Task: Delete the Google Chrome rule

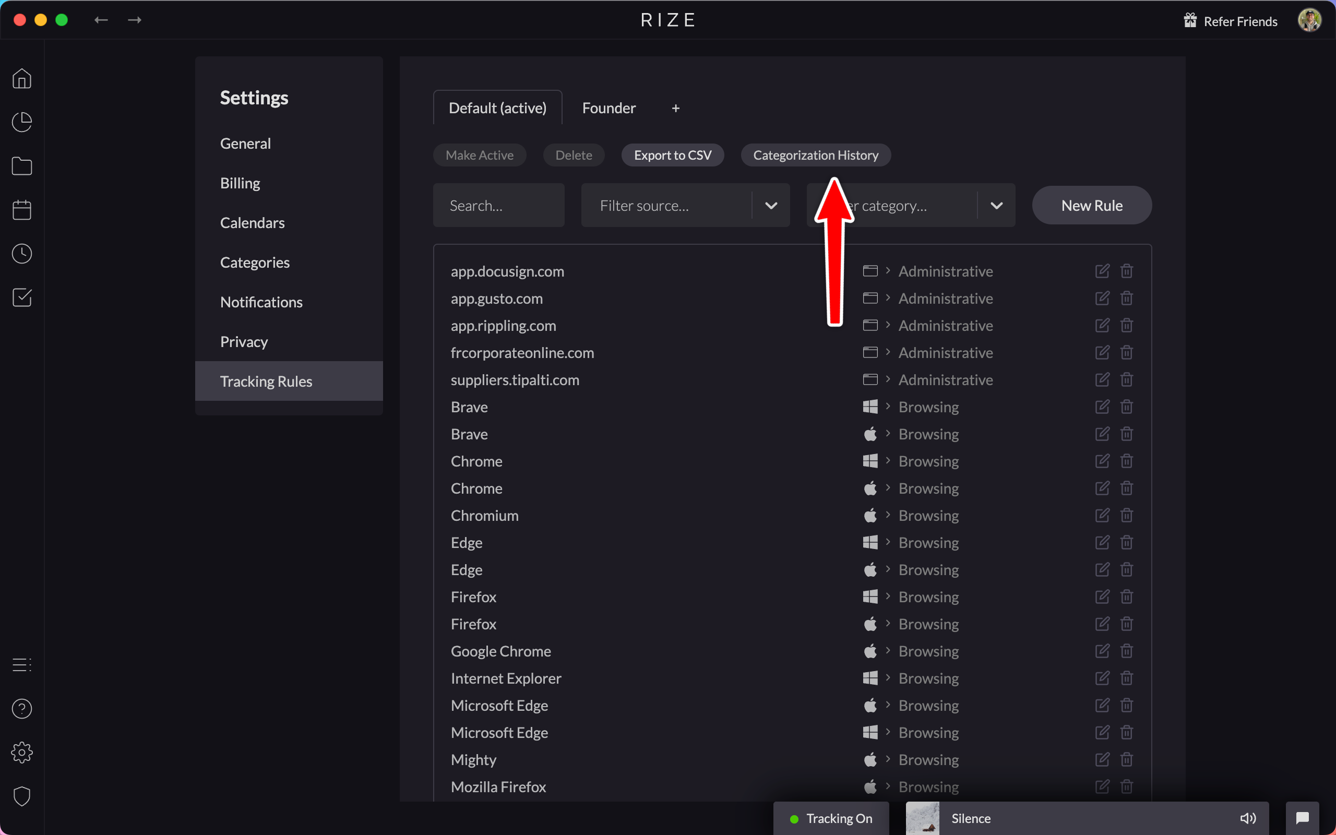Action: [1127, 651]
